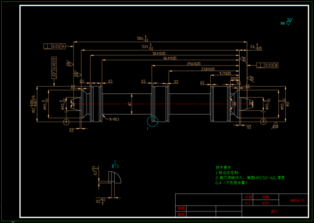This screenshot has width=314, height=223.
Task: Select the 0.3 toleranced dimension in detail view
Action: [95, 171]
